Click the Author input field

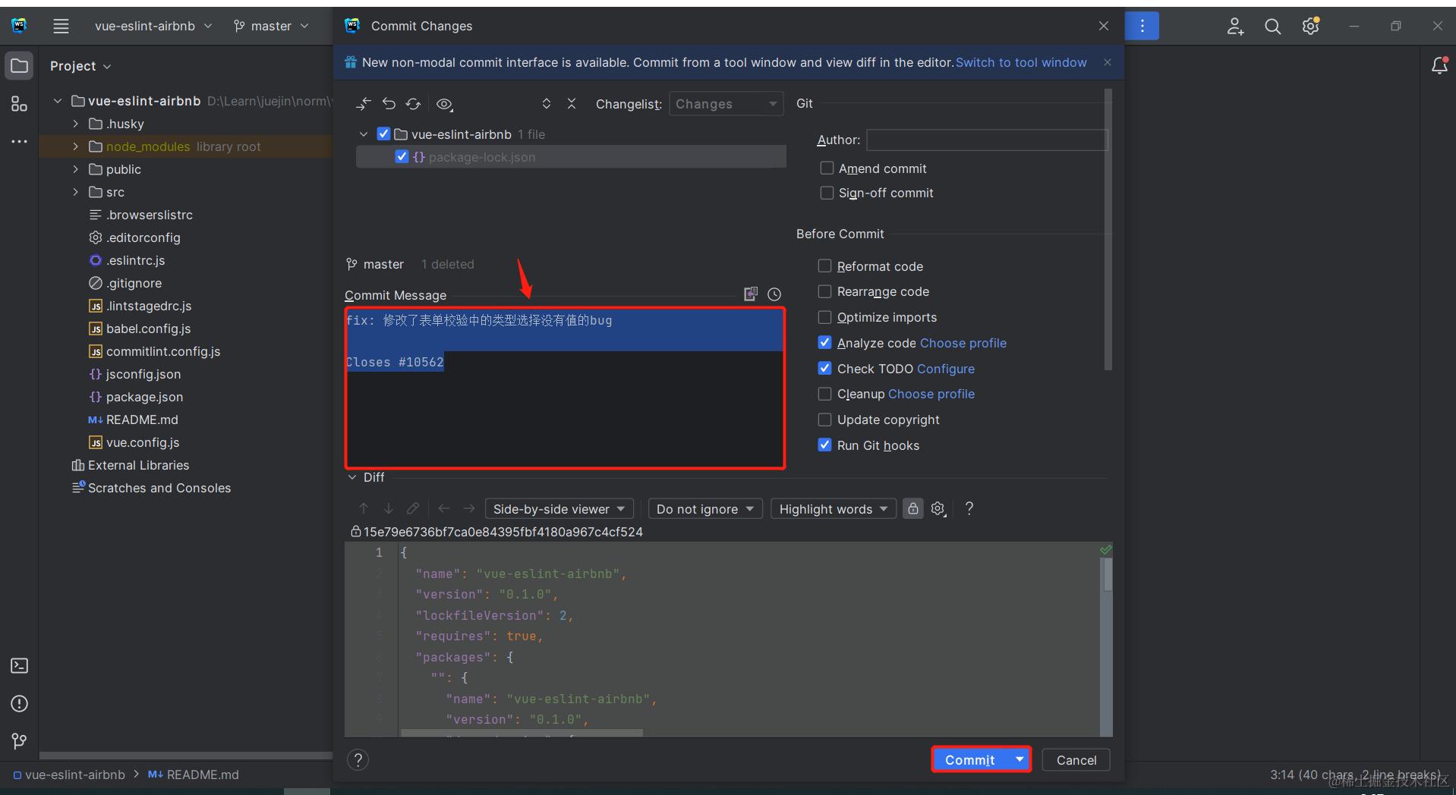tap(987, 140)
